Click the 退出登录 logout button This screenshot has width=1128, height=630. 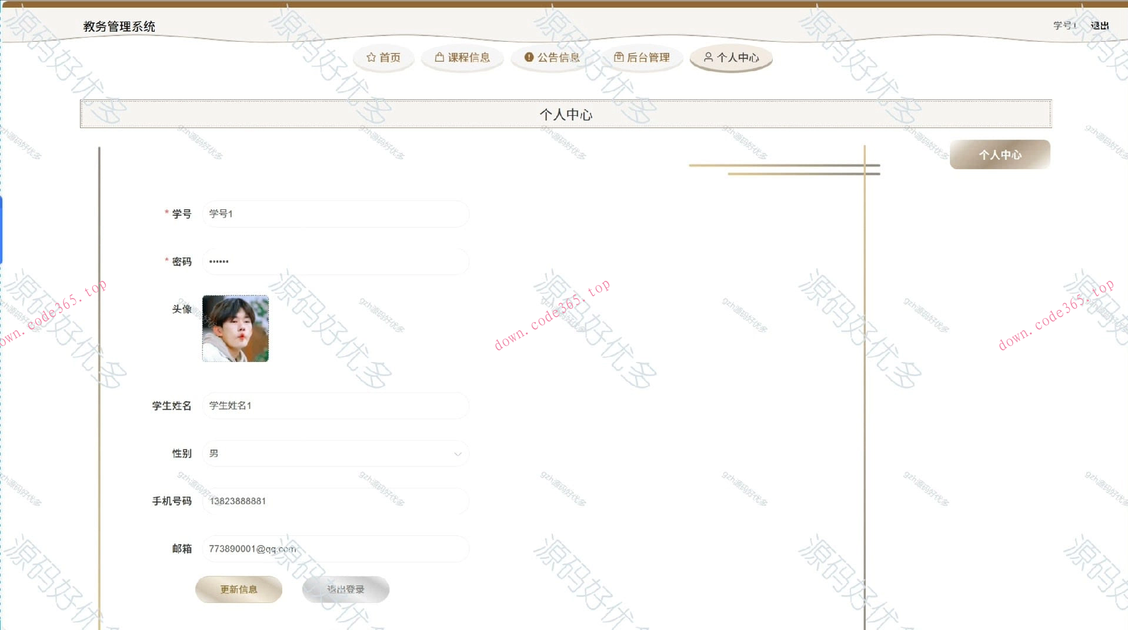point(345,589)
